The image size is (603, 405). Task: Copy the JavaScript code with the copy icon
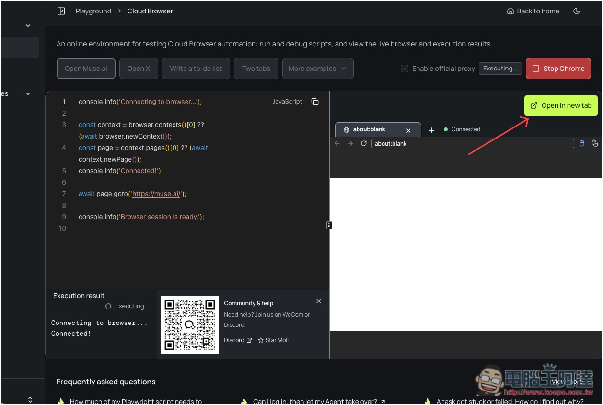pyautogui.click(x=315, y=102)
